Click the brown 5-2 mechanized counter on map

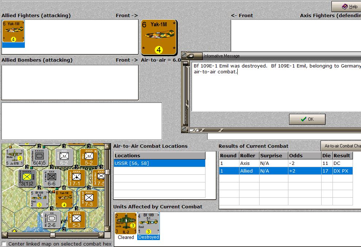click(x=89, y=157)
